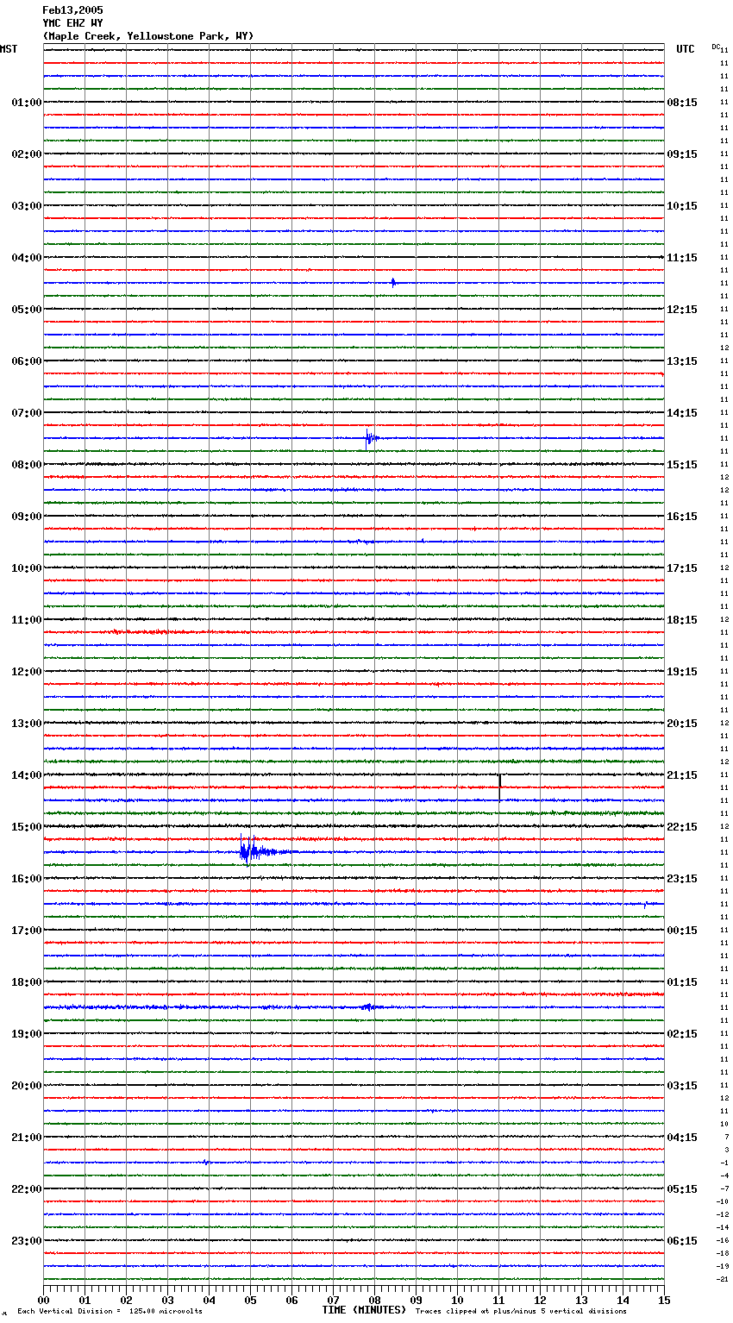Select the 04:00 MST time label

(27, 258)
